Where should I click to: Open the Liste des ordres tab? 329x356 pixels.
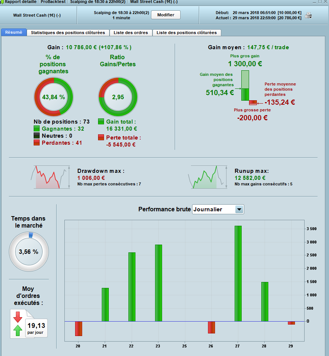[131, 33]
